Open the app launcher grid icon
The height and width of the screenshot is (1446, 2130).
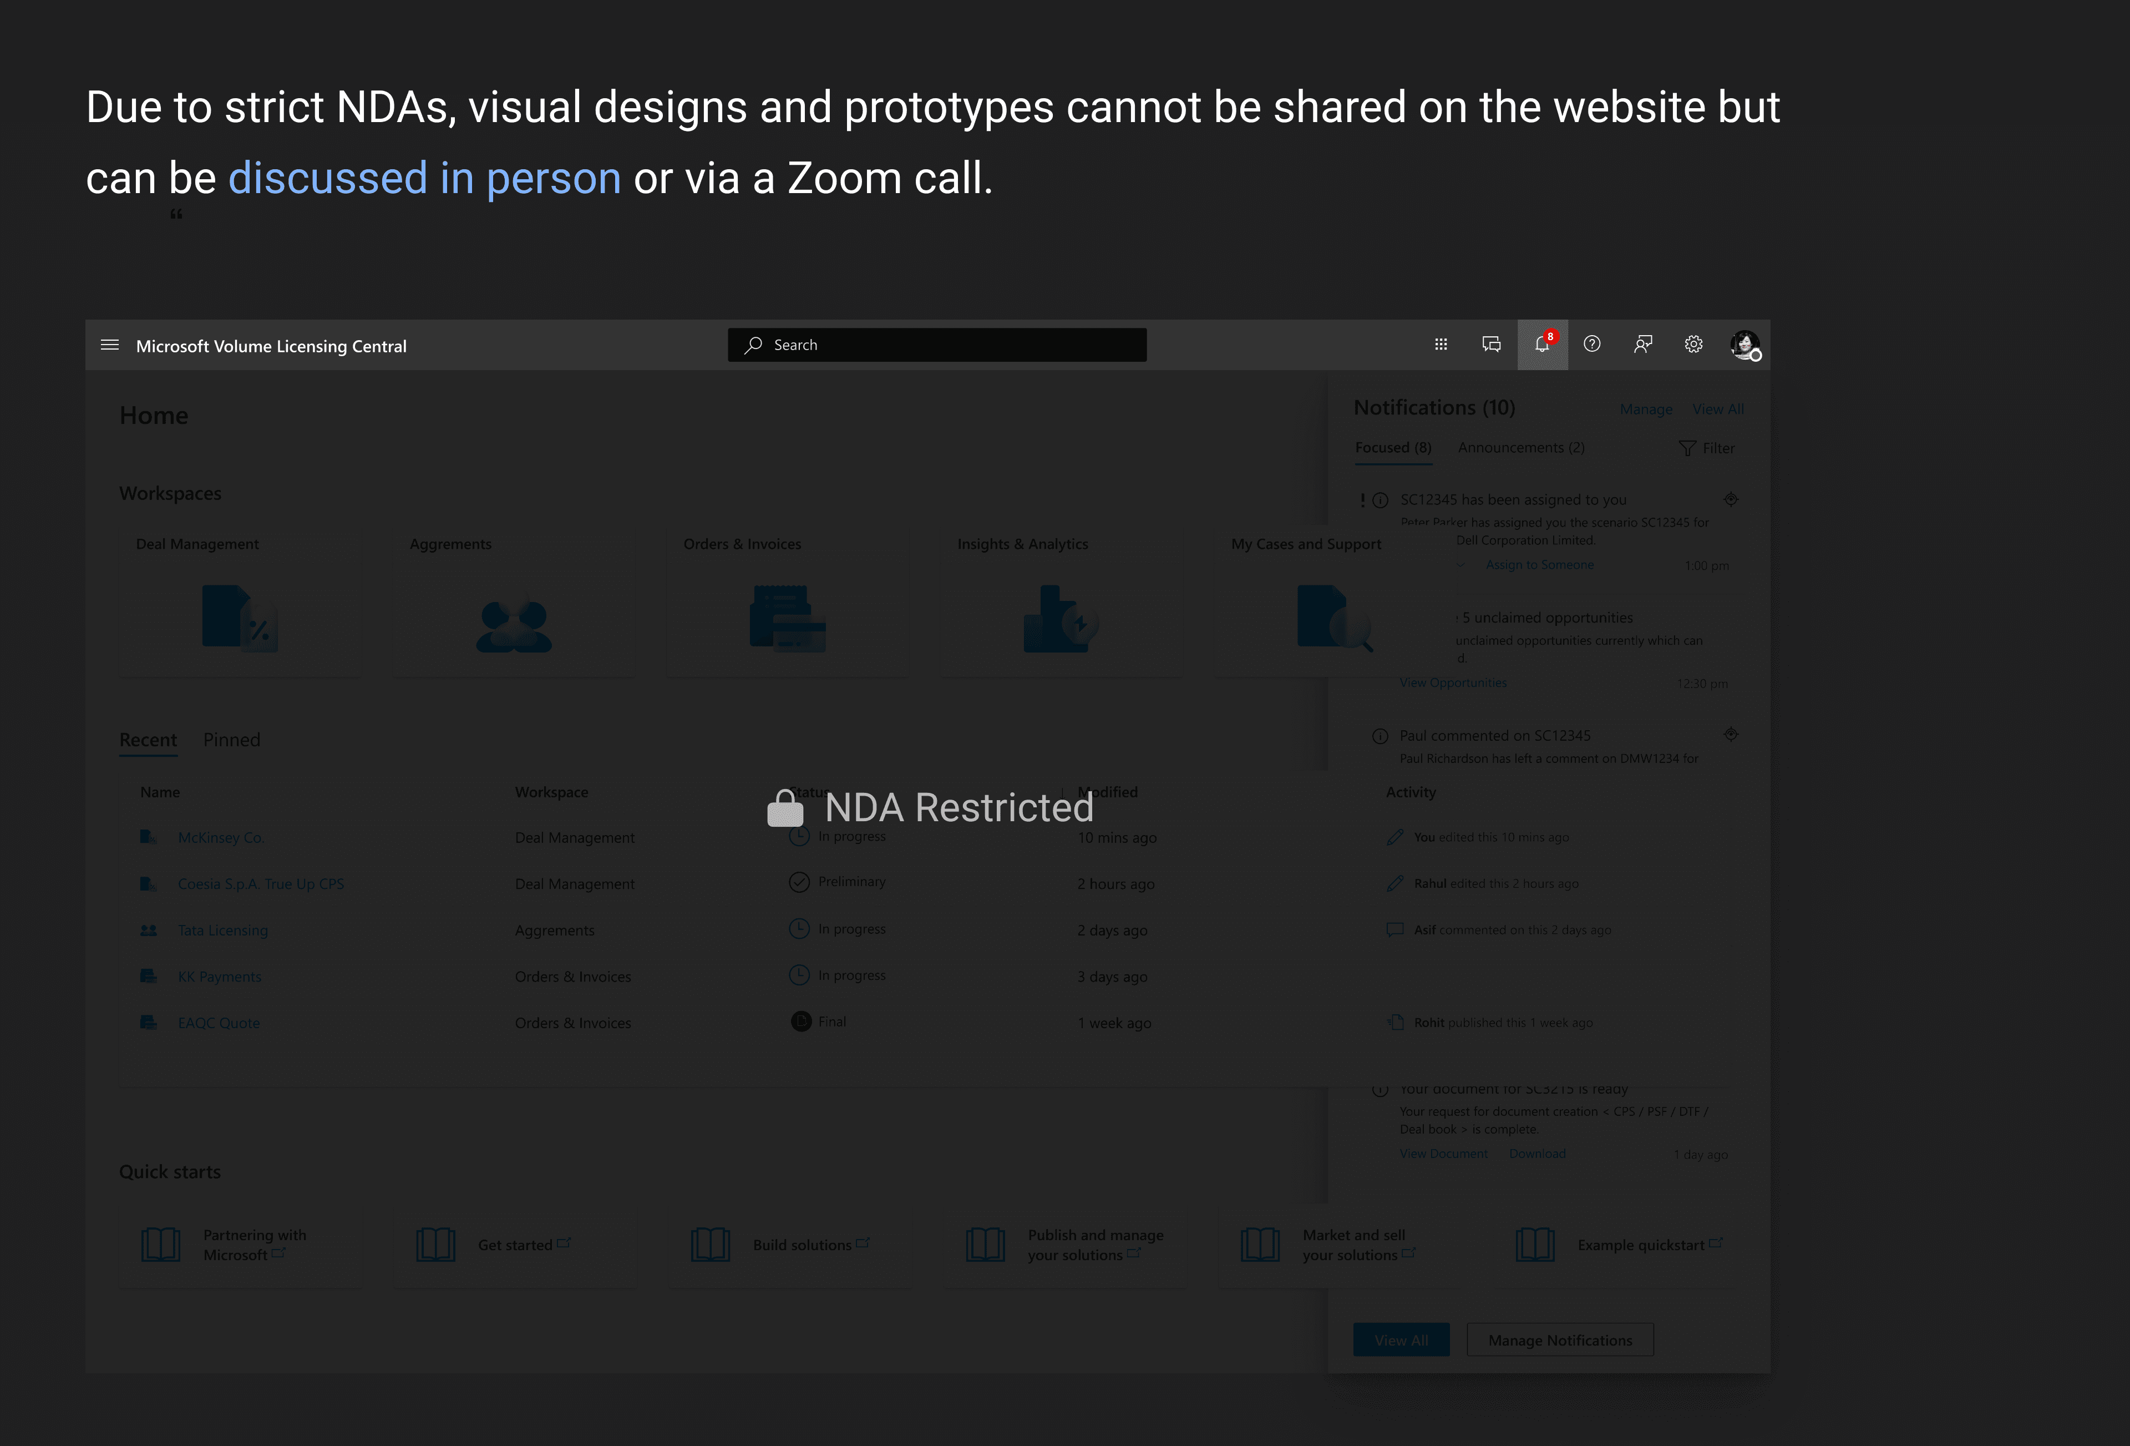1441,345
